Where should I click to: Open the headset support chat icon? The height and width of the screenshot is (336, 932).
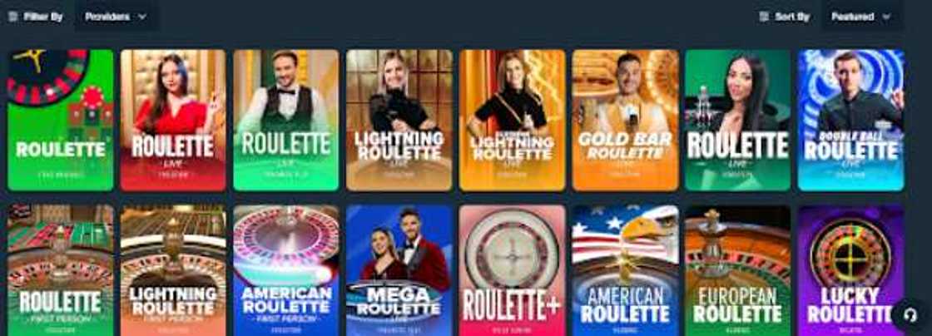[910, 315]
